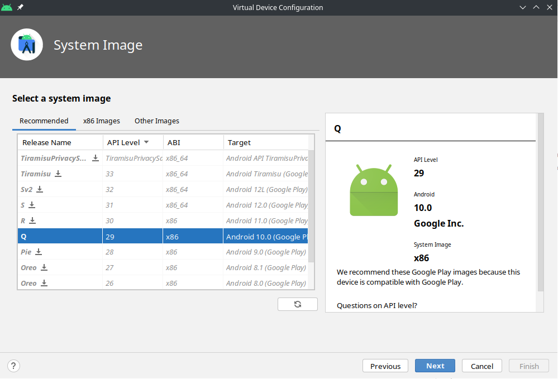Download the Pie system image
The height and width of the screenshot is (379, 558).
(39, 252)
